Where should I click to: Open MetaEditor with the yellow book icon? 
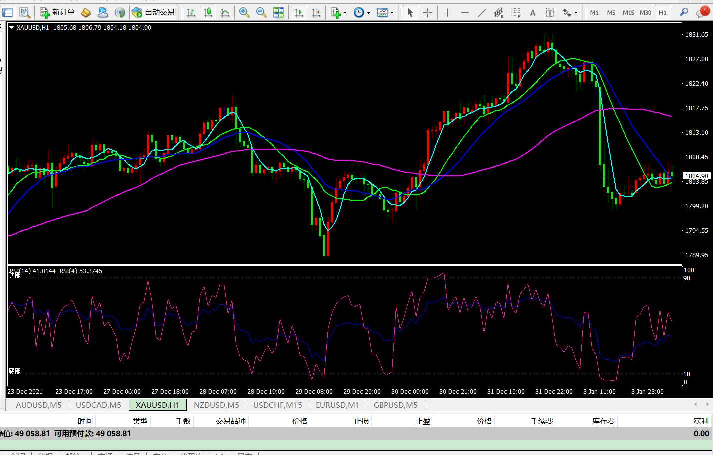pos(86,12)
